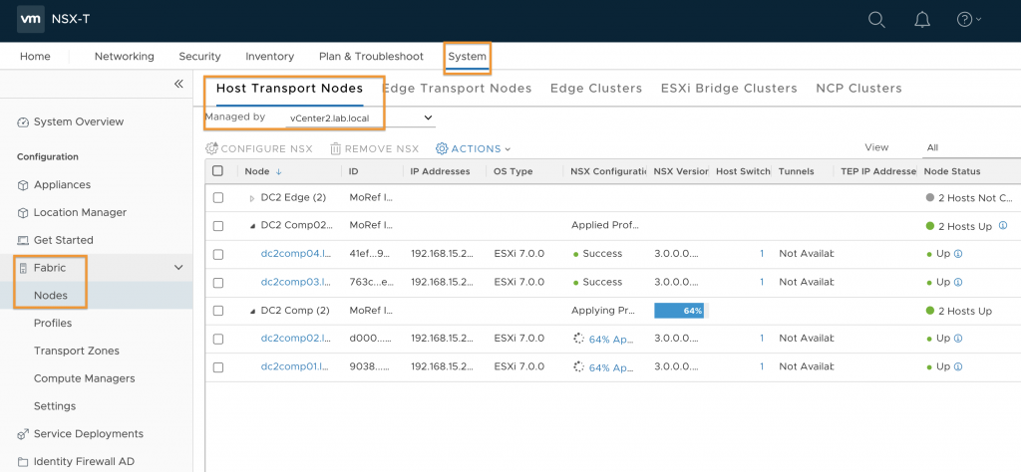Click the Identity Firewall AD folder icon
The height and width of the screenshot is (472, 1021).
pos(23,462)
